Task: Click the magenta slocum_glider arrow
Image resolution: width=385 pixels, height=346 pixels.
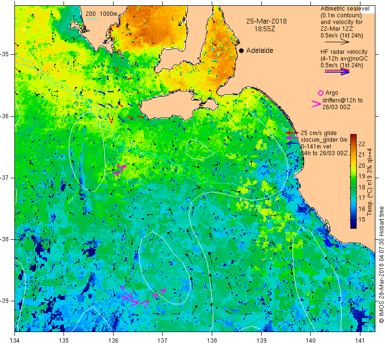Action: 293,138
